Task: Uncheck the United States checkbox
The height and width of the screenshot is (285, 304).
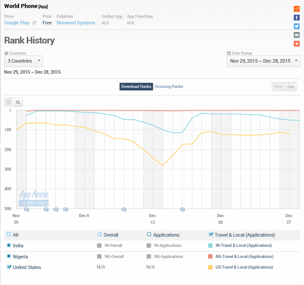Action: pyautogui.click(x=9, y=267)
